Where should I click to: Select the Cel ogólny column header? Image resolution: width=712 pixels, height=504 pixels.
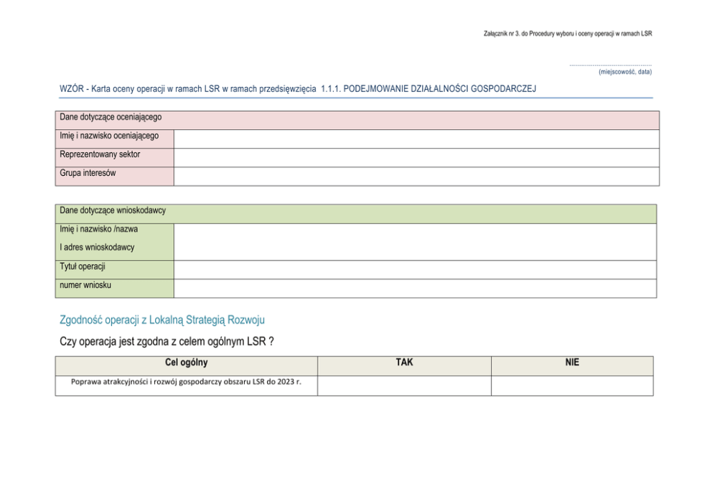pyautogui.click(x=187, y=363)
